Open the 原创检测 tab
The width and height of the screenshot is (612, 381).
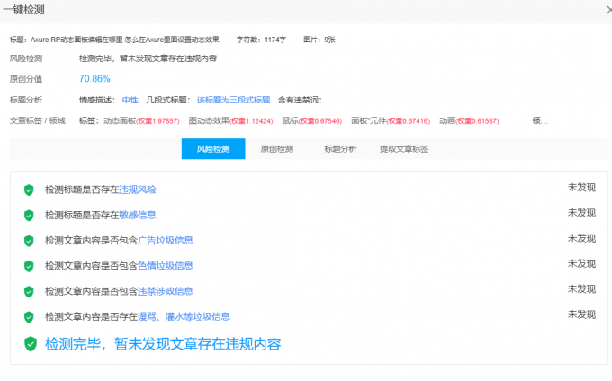coord(276,149)
